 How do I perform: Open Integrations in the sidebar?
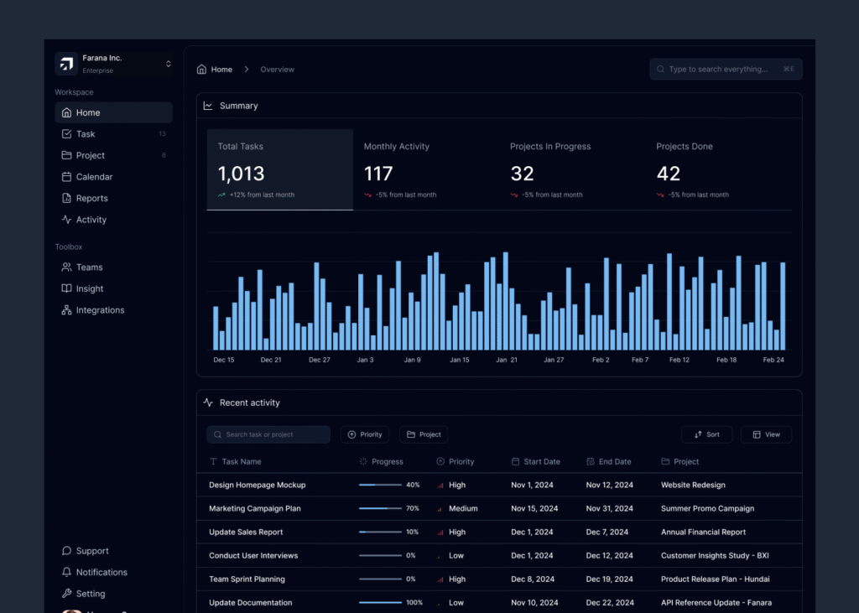[100, 310]
